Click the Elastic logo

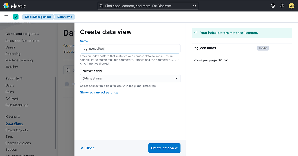click(15, 6)
